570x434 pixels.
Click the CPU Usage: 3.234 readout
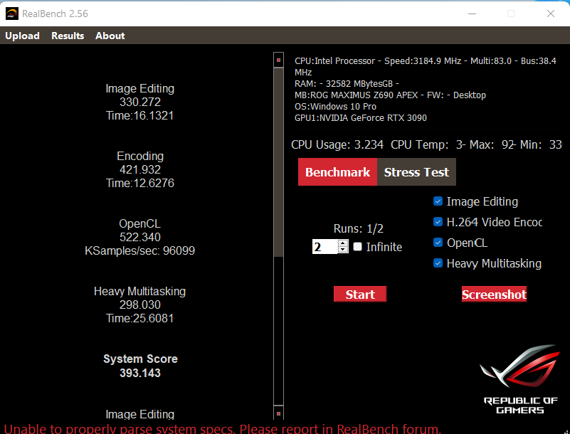click(337, 144)
